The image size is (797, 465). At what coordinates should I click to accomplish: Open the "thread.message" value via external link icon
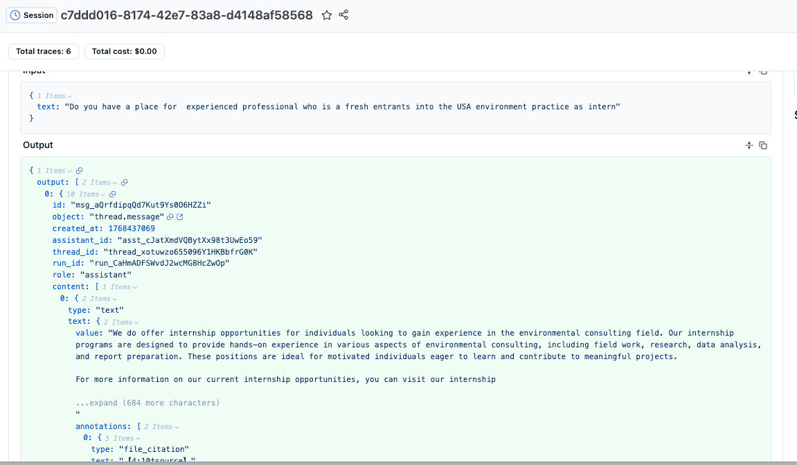point(180,217)
